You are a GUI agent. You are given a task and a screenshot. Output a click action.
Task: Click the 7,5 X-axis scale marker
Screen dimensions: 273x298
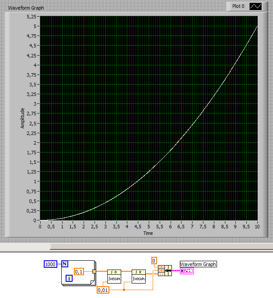pos(203,227)
